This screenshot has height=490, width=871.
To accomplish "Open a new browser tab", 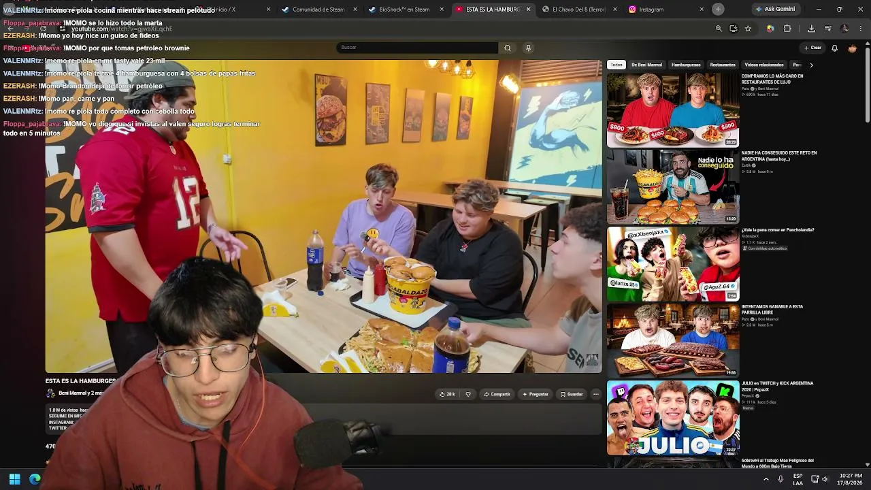I will pos(718,9).
